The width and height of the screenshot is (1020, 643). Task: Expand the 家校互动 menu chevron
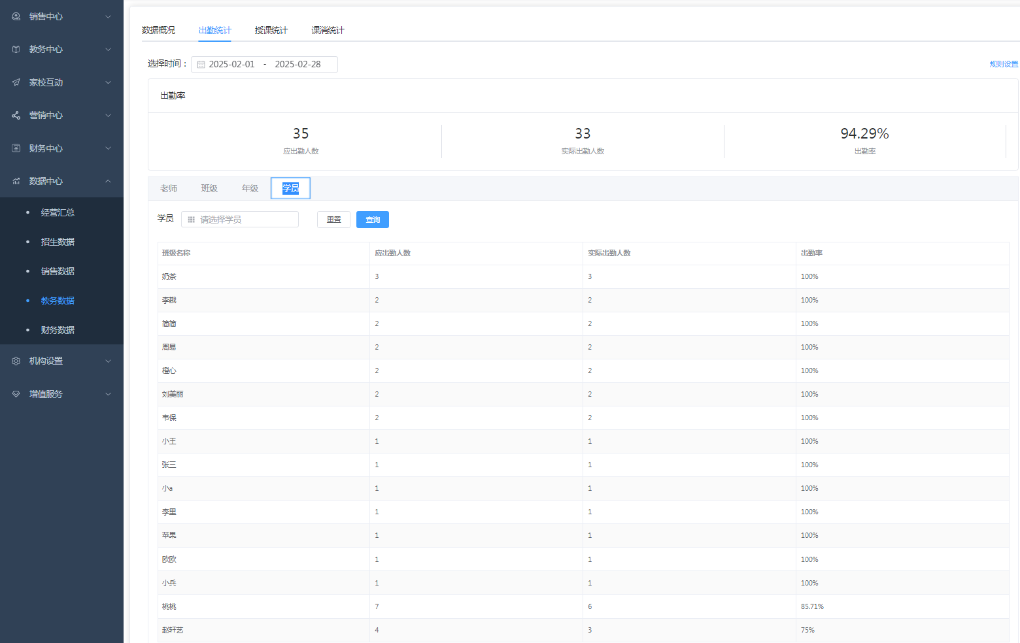[x=109, y=82]
